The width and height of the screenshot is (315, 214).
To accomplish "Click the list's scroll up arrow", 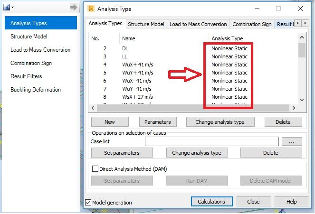I will pyautogui.click(x=302, y=37).
